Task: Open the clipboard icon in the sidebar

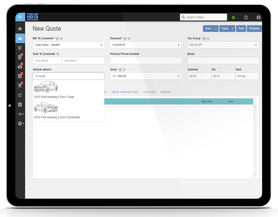Action: point(20,104)
